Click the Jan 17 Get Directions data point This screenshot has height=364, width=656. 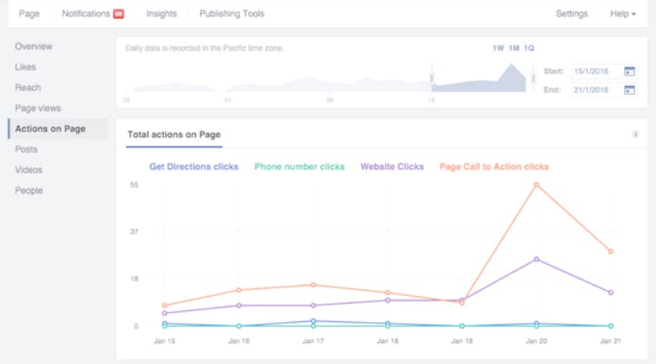313,320
